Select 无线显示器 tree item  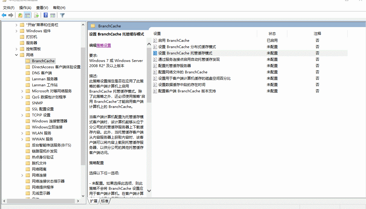[41, 193]
